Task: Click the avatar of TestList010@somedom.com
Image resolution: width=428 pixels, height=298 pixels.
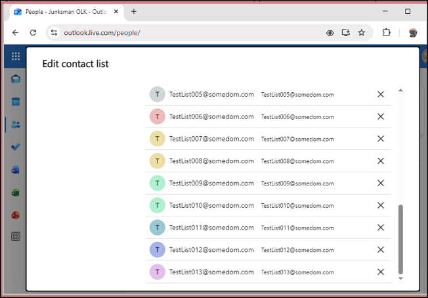Action: coord(158,205)
